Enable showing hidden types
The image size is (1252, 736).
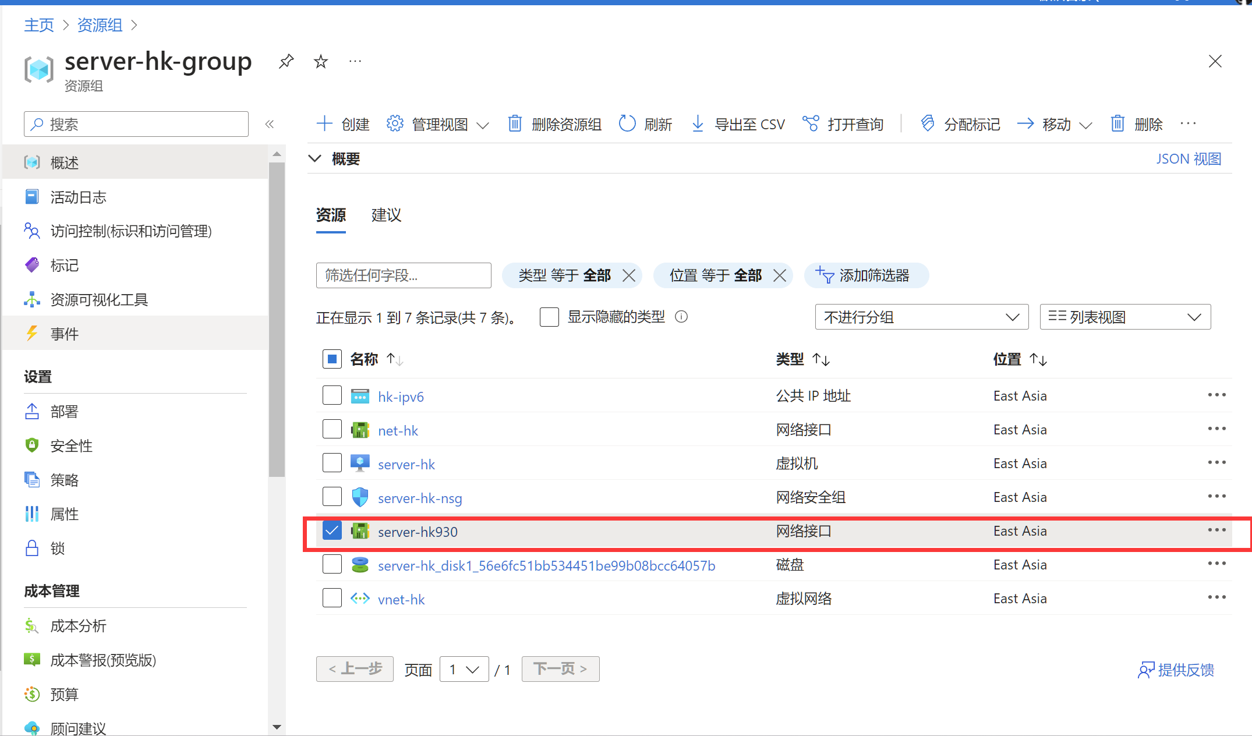[549, 317]
